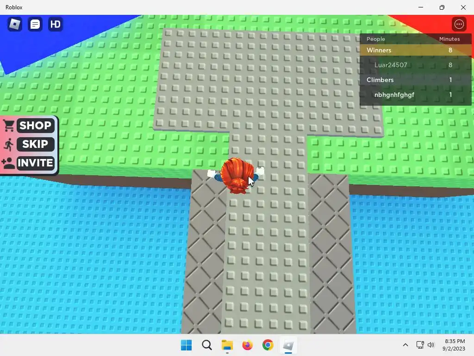Image resolution: width=474 pixels, height=356 pixels.
Task: Click the Minutes column header
Action: click(449, 39)
